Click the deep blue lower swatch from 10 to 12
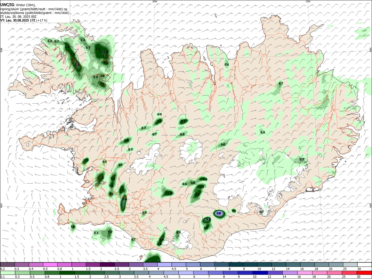 [260, 273]
